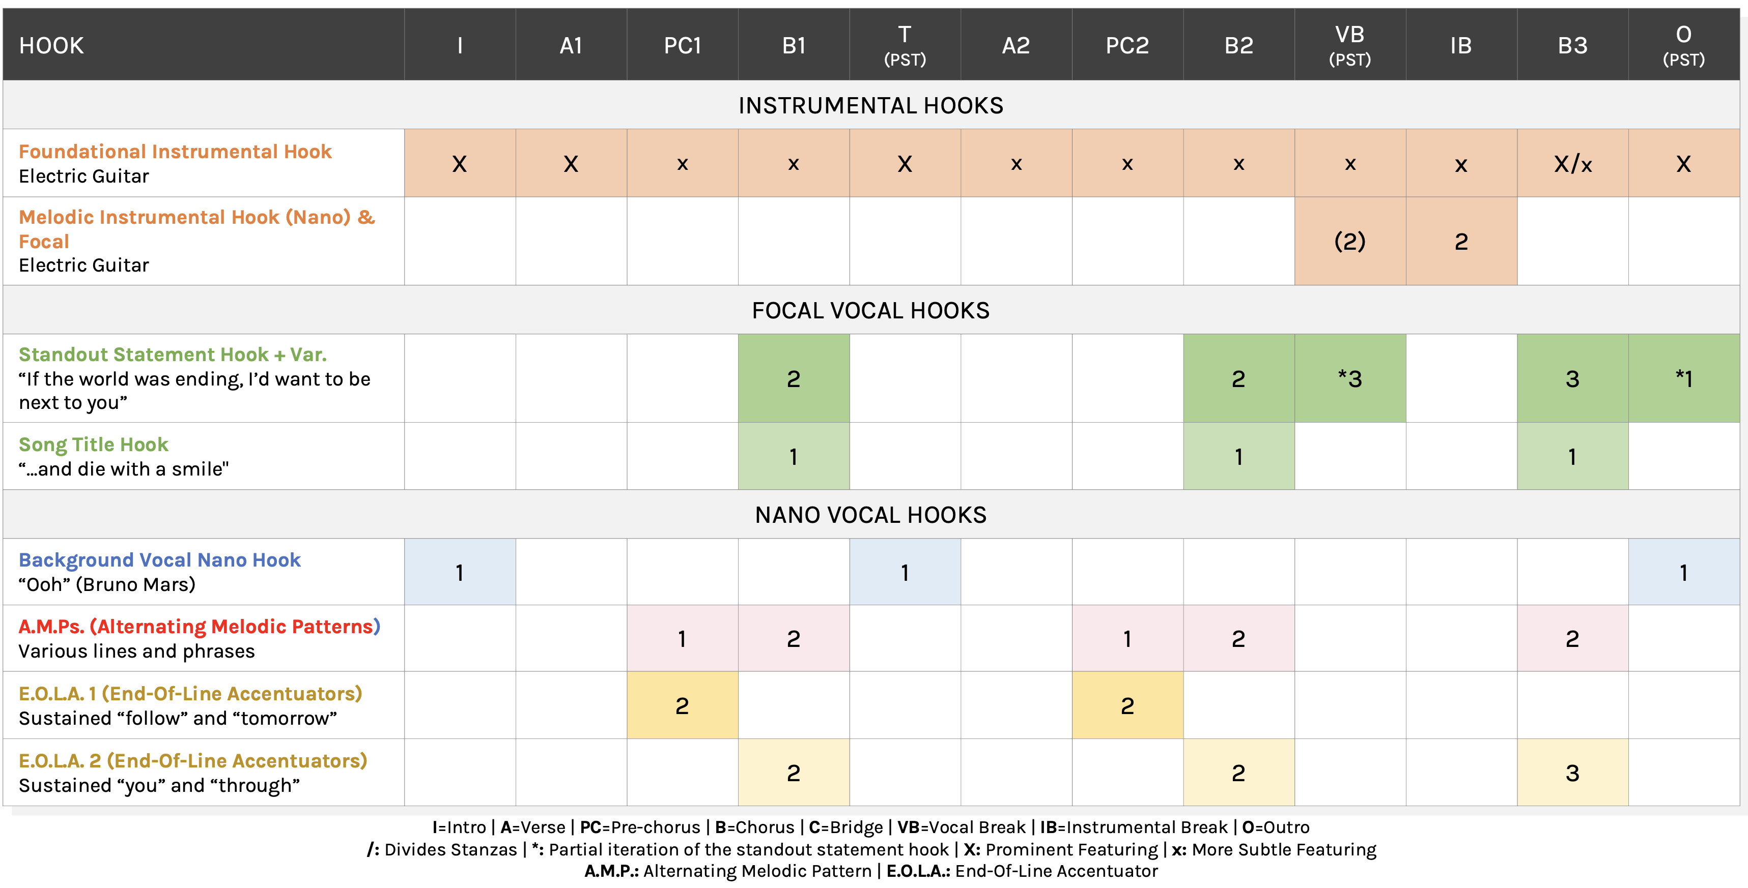The image size is (1748, 888).
Task: Select the O (PST) column header
Action: tap(1683, 45)
